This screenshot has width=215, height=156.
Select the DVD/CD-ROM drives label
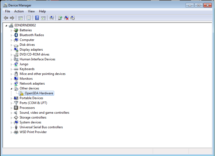[34, 54]
